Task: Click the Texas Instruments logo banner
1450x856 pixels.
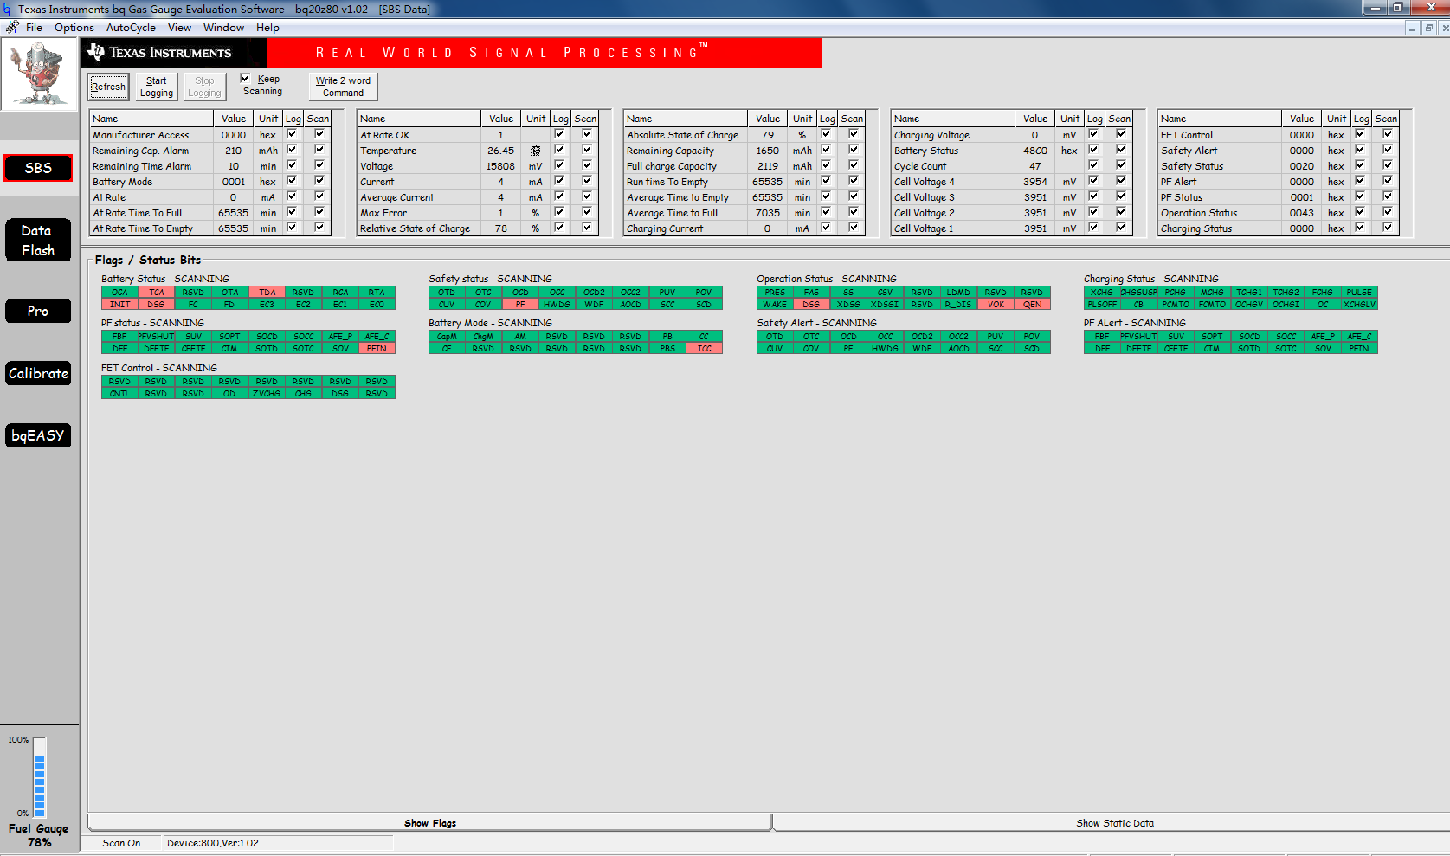Action: pyautogui.click(x=174, y=53)
